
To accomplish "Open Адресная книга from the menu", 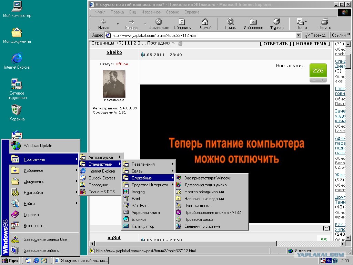I will pyautogui.click(x=149, y=213).
